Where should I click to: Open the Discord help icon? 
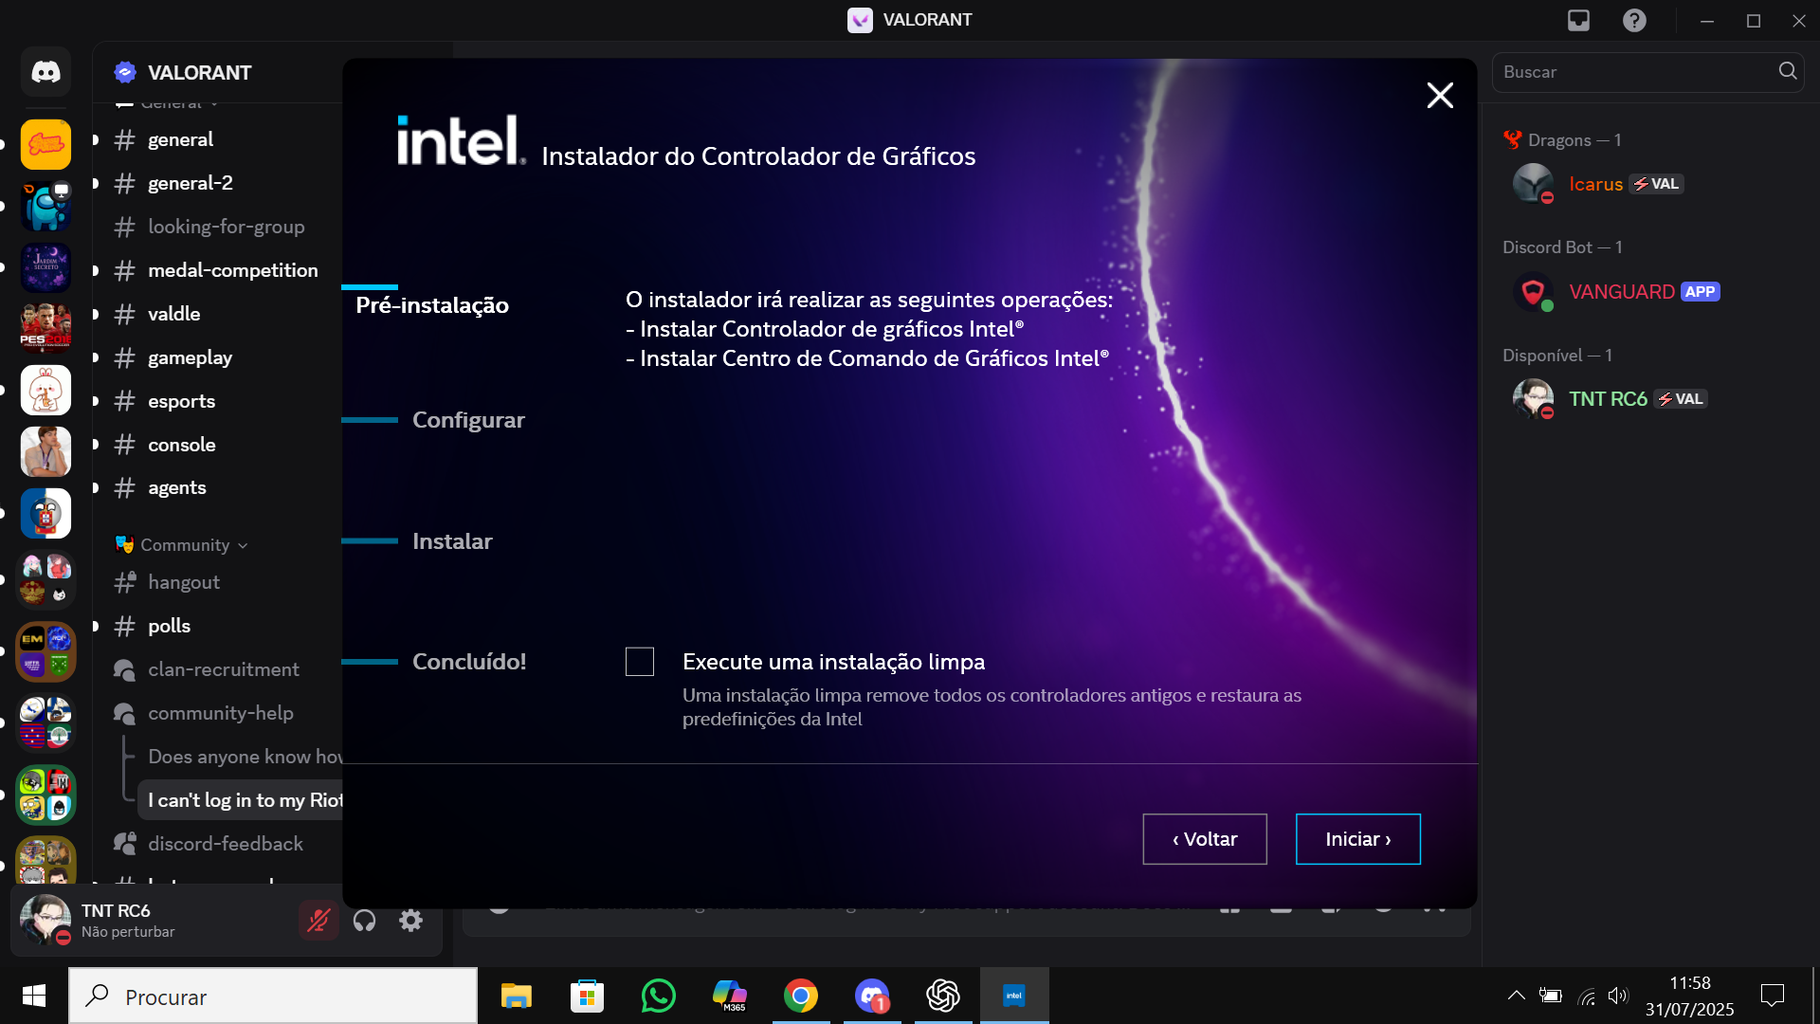tap(1634, 20)
